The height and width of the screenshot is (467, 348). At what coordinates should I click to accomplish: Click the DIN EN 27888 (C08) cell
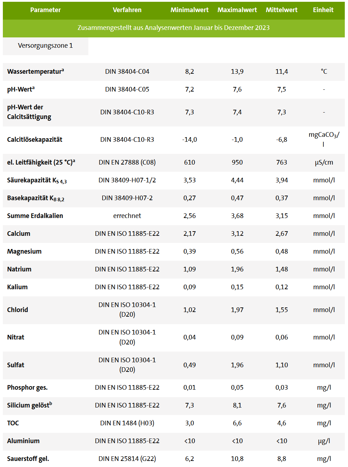127,162
